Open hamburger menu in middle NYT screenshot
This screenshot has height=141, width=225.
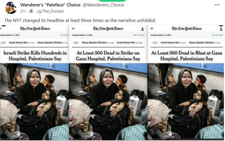pyautogui.click(x=73, y=28)
